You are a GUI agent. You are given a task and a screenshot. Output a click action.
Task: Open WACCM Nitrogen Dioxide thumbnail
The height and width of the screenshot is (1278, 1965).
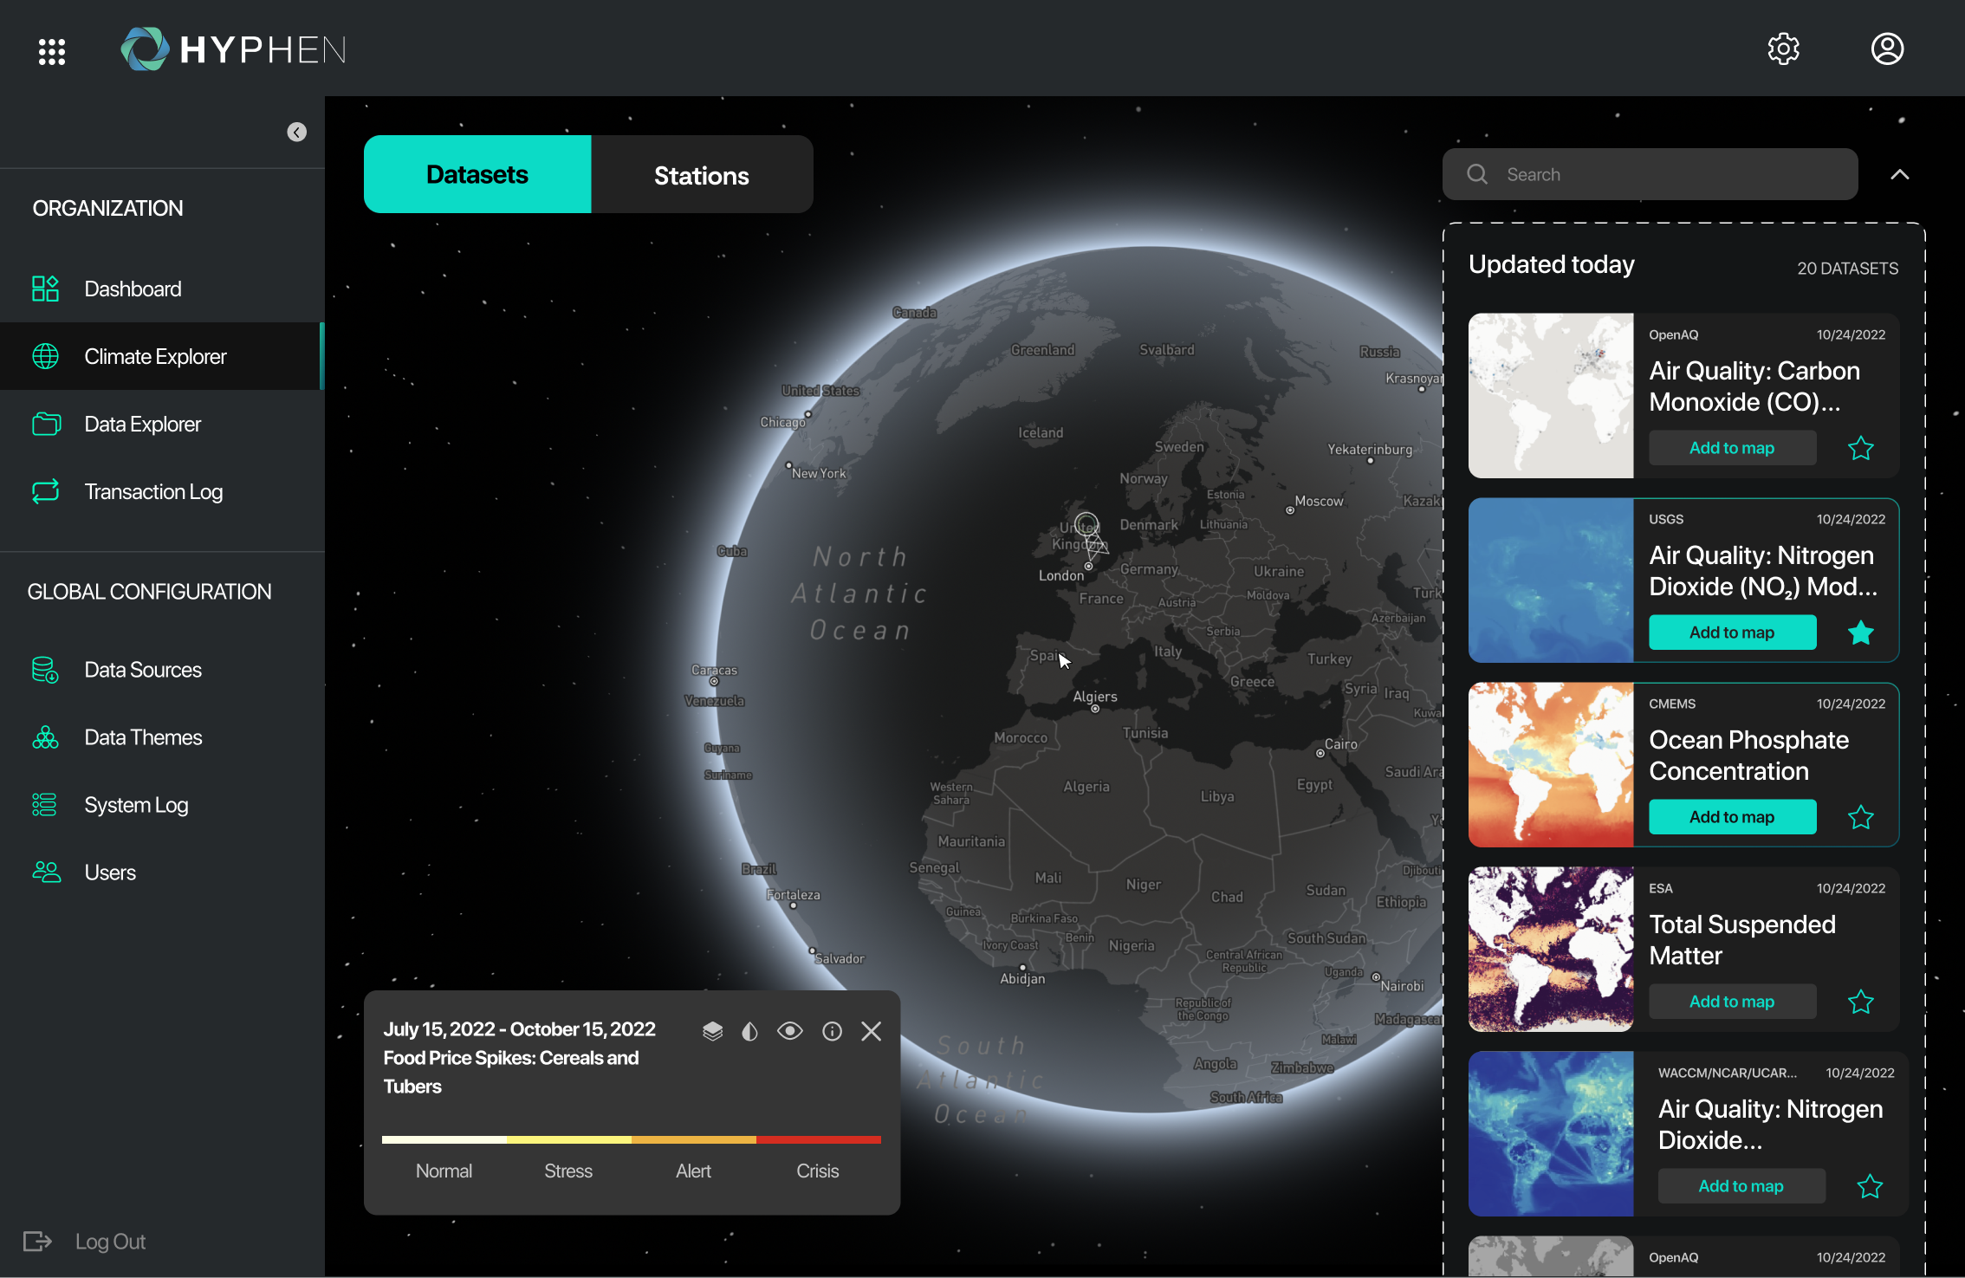point(1551,1134)
